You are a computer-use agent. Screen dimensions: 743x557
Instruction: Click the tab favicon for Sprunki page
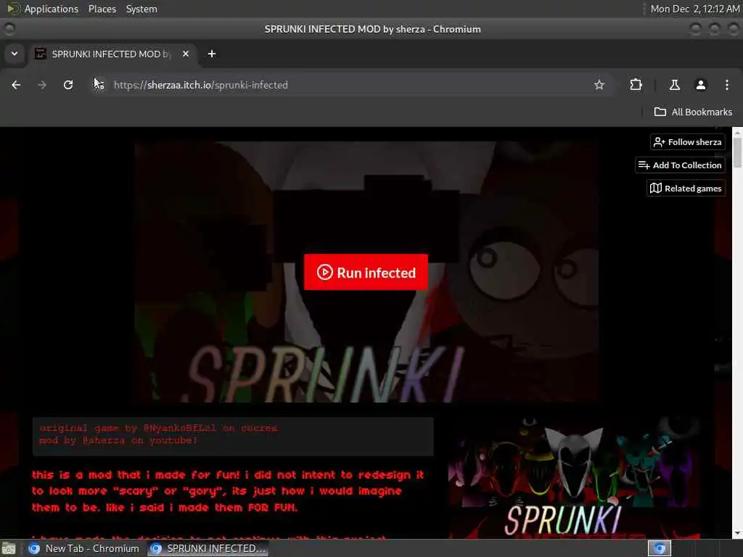coord(41,54)
